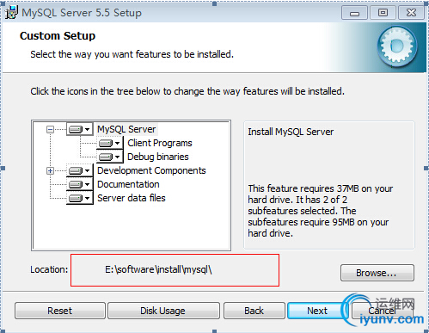Viewport: 429px width, 333px height.
Task: Open the Server data files feature icon dropdown
Action: coord(80,198)
